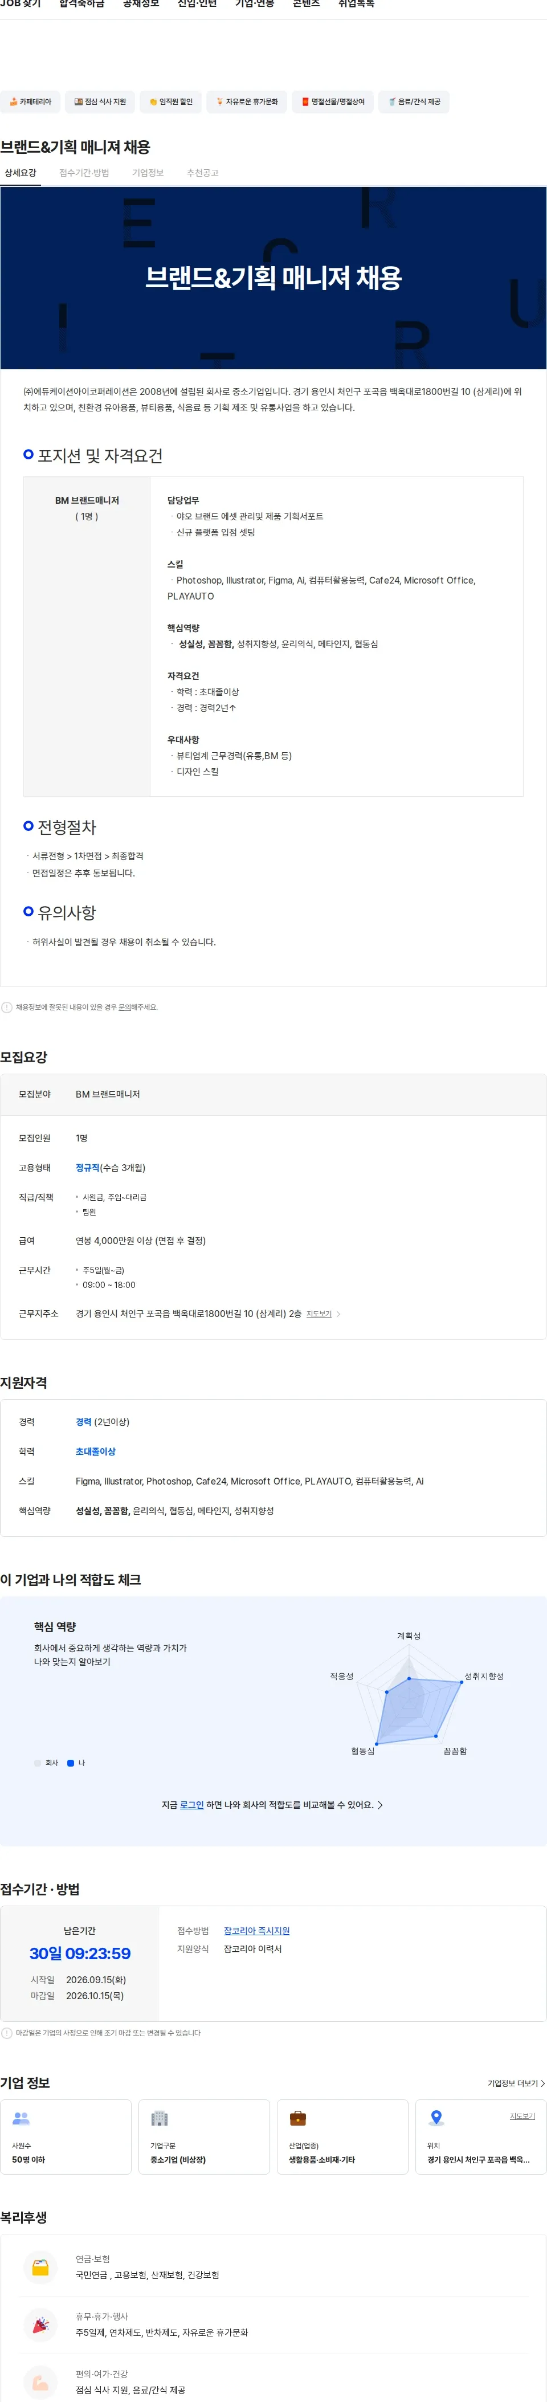Image resolution: width=547 pixels, height=2402 pixels.
Task: Click the 정규직 employment type link
Action: (88, 1168)
